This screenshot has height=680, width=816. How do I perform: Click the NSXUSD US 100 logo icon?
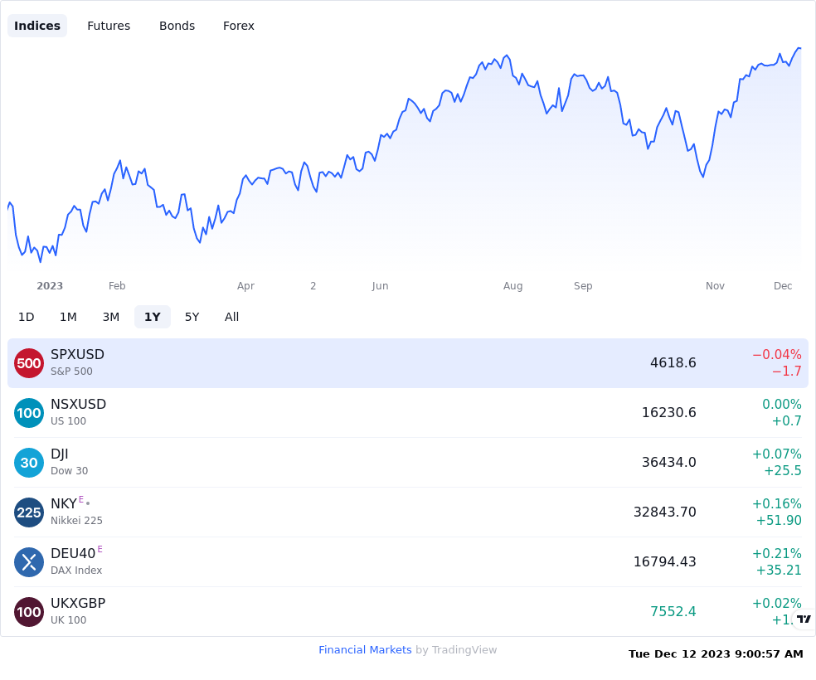pos(29,413)
